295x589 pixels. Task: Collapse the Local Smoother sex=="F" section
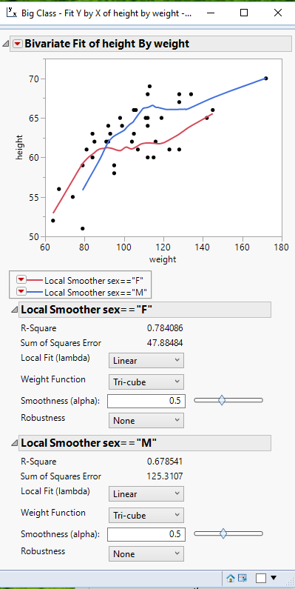[15, 310]
